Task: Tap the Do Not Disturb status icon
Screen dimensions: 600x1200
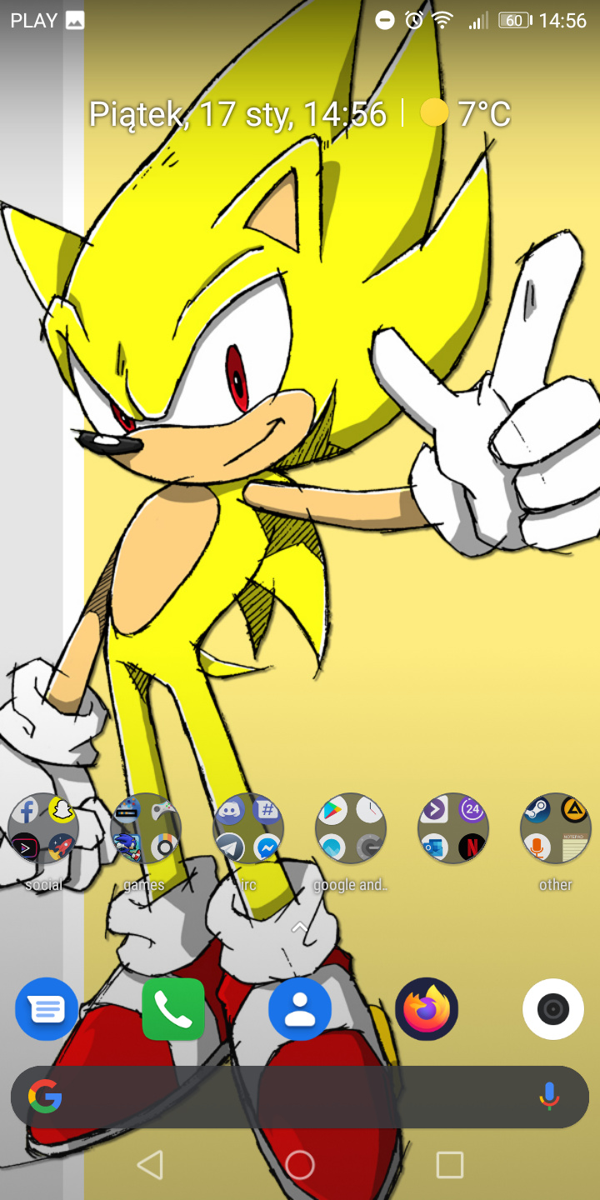Action: [384, 21]
